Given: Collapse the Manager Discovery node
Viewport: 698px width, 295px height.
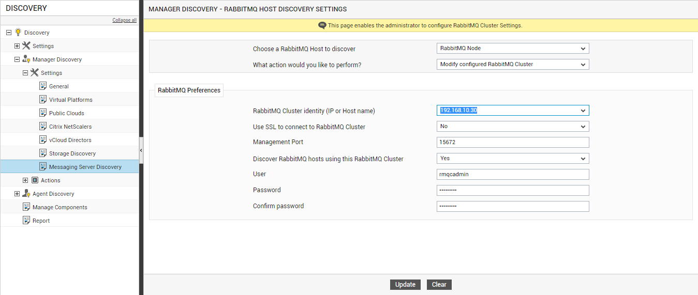Looking at the screenshot, I should click(x=17, y=59).
